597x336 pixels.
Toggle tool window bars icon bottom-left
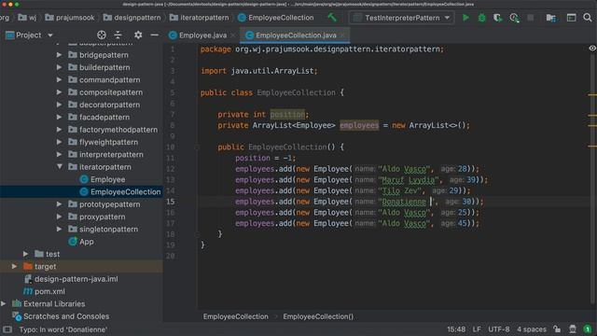[x=7, y=329]
